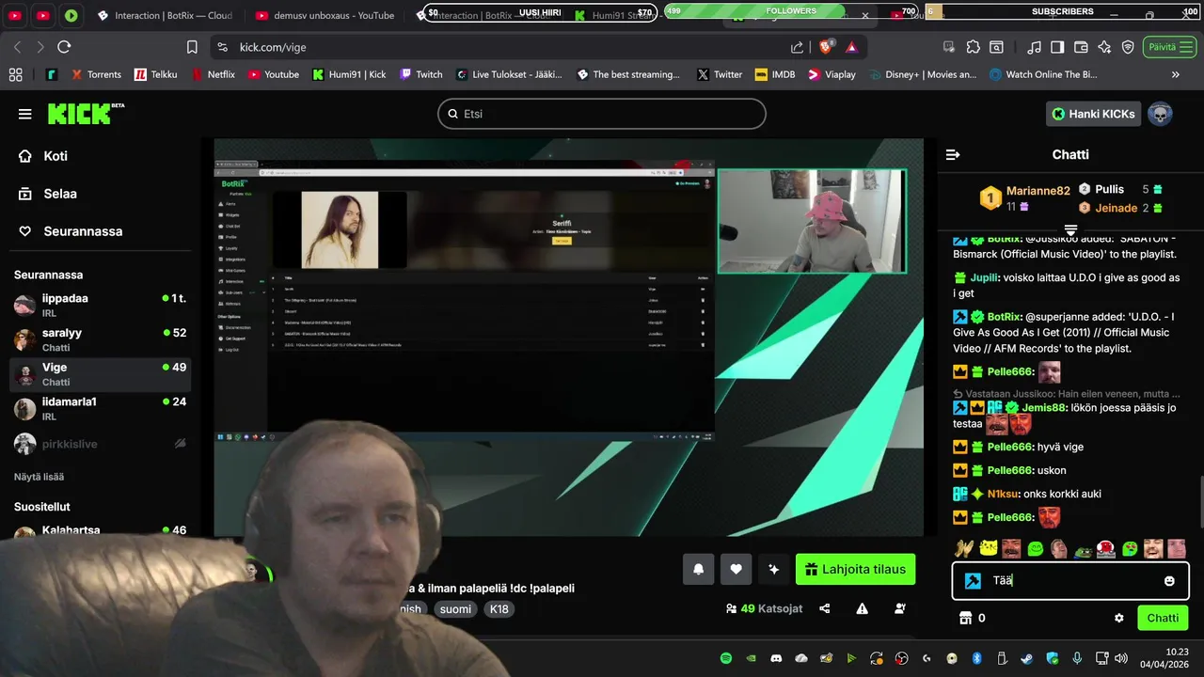Screen dimensions: 1204x677
Task: Reload the current page
Action: coord(64,47)
